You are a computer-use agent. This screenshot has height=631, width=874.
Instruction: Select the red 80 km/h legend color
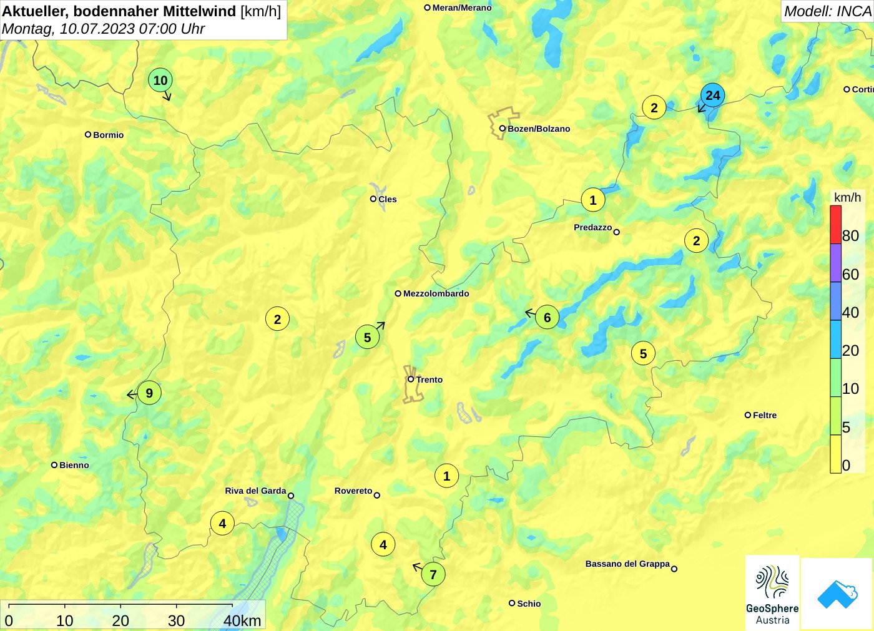coord(835,225)
